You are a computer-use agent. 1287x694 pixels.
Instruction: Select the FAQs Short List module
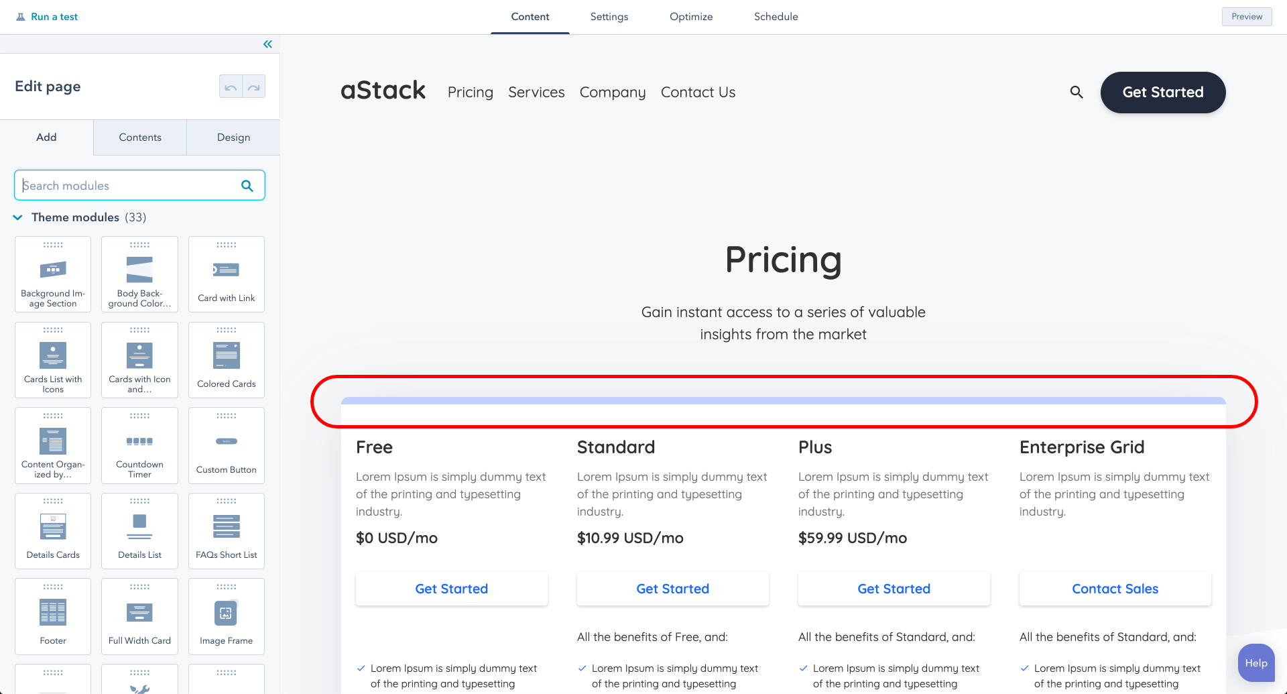[227, 530]
